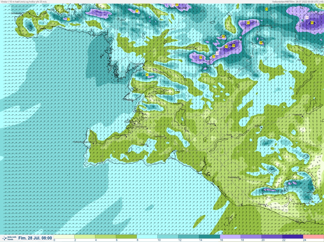This screenshot has width=324, height=242.
Task: Click the Hellisskarð station label
Action: click(x=160, y=136)
